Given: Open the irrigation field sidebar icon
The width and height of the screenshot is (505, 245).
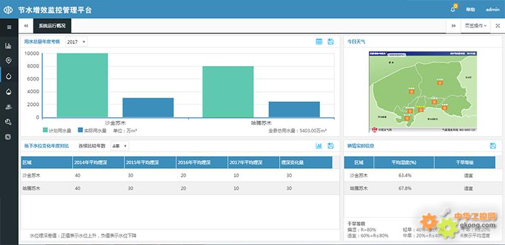Looking at the screenshot, I should (x=8, y=106).
